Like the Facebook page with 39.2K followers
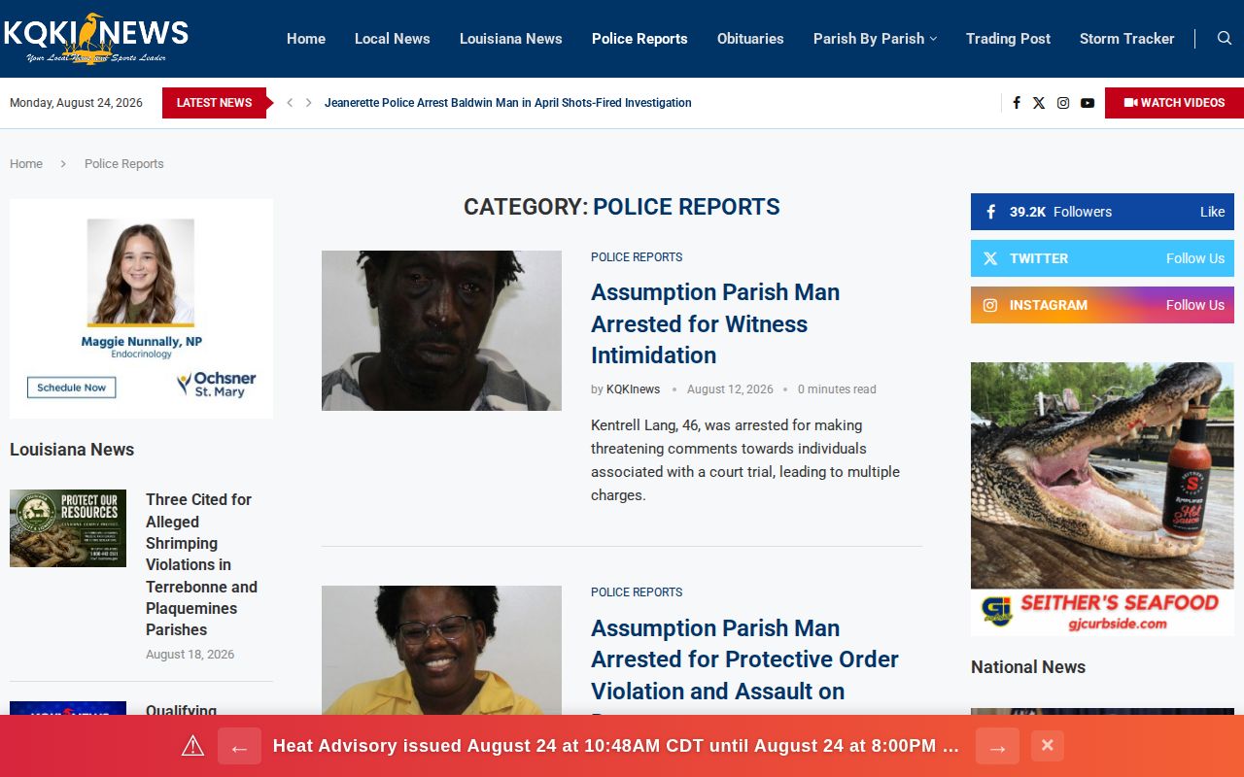This screenshot has width=1244, height=777. [x=1102, y=212]
